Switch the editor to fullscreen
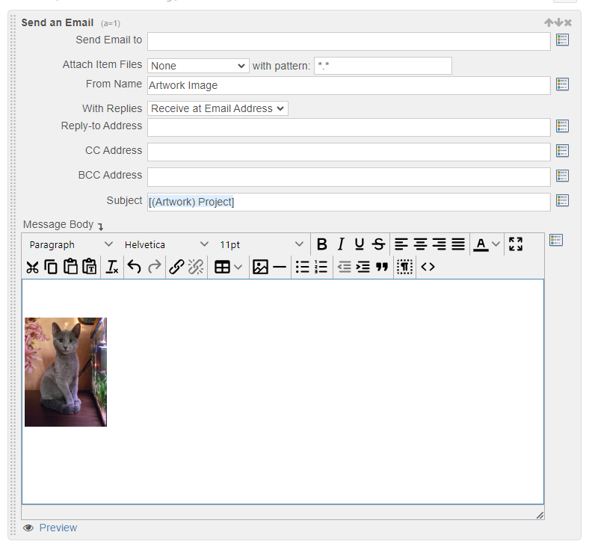Viewport: 589px width, 544px height. (x=516, y=244)
